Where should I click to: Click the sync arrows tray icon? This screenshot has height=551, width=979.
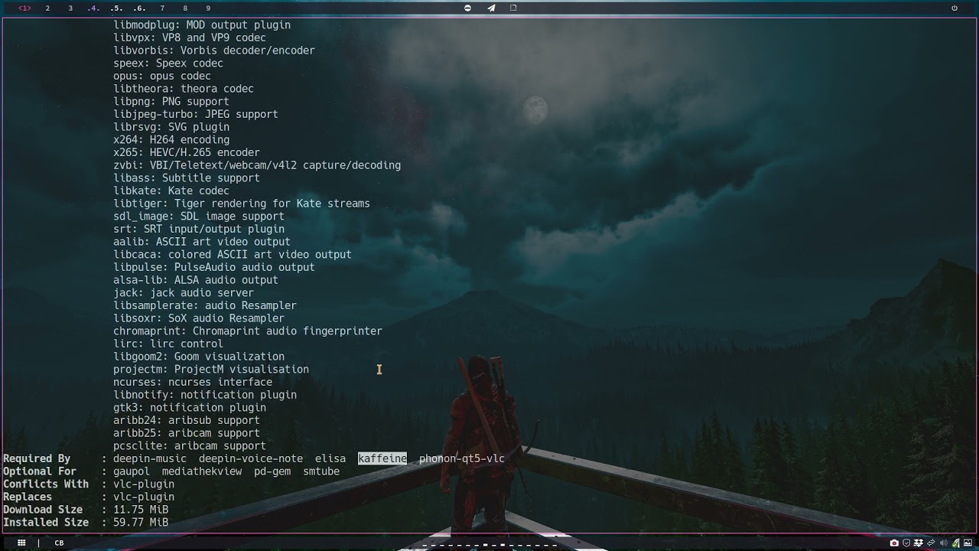coord(931,543)
